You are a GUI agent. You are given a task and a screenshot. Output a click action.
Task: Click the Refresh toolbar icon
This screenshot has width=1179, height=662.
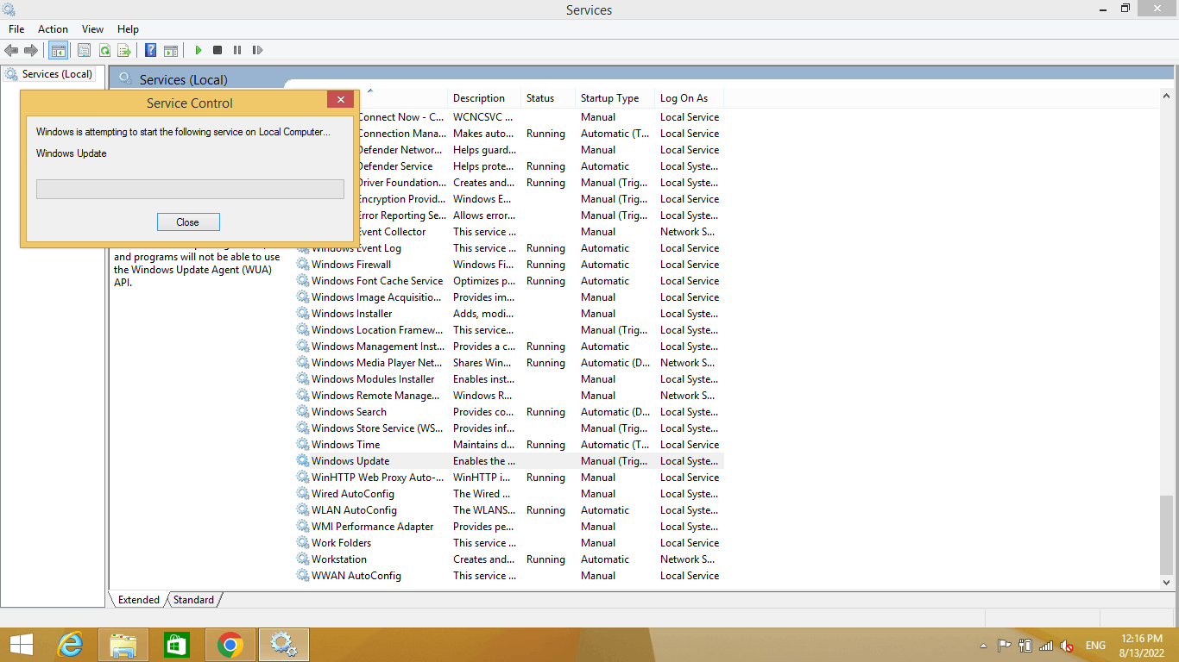(x=104, y=51)
